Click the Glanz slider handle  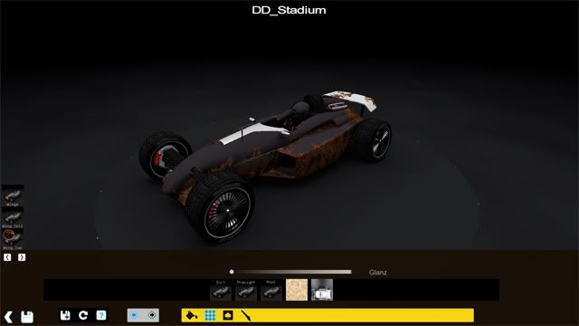click(x=232, y=272)
